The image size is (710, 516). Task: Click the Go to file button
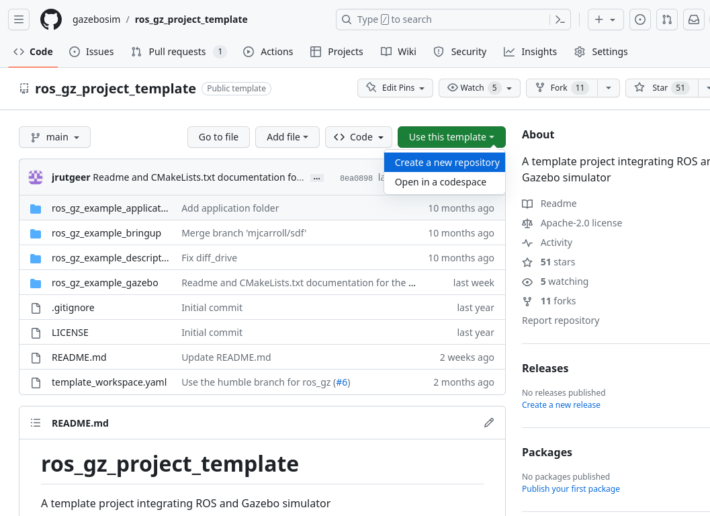click(218, 137)
